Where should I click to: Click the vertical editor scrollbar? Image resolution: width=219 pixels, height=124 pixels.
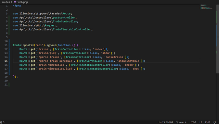click(x=218, y=39)
